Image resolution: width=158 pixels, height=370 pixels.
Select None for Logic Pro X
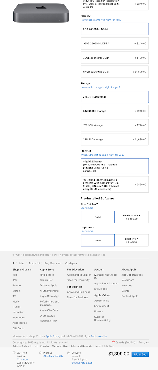coord(98,240)
